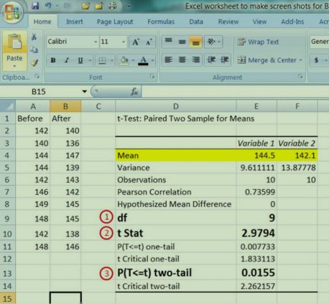Screen dimensions: 329x304
Task: Open underline style dropdown arrow
Action: pos(90,60)
